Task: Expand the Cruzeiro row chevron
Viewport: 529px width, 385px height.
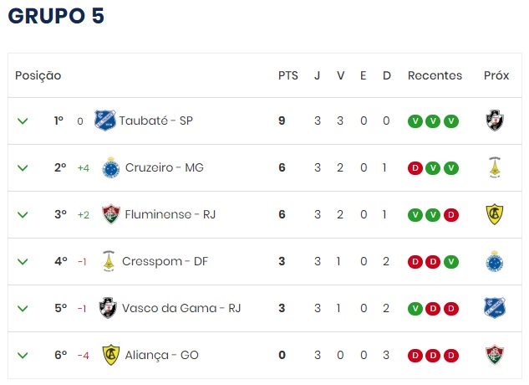Action: click(23, 167)
